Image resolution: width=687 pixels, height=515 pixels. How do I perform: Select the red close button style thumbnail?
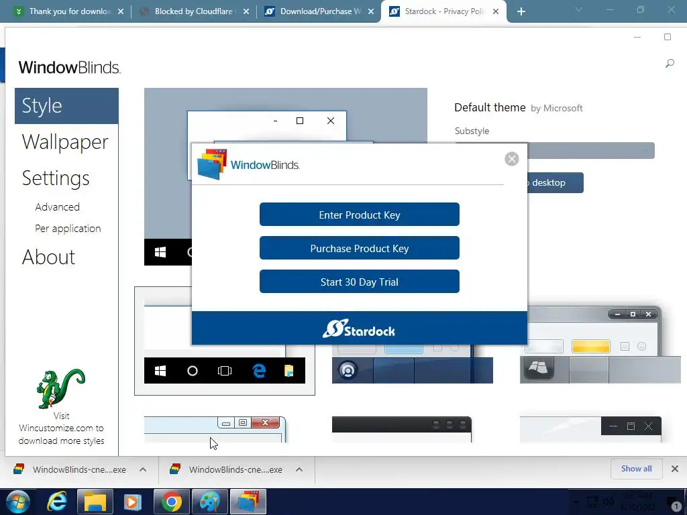[x=215, y=430]
